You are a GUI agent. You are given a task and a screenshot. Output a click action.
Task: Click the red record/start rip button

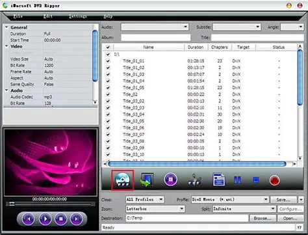tap(274, 180)
